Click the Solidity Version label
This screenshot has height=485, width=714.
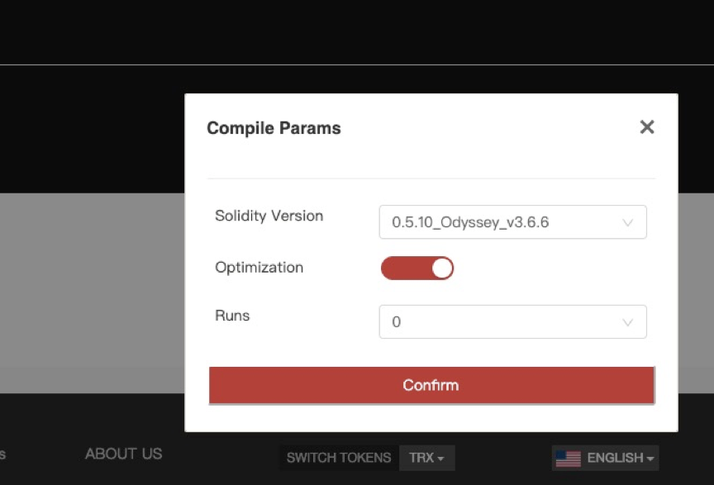pos(269,216)
